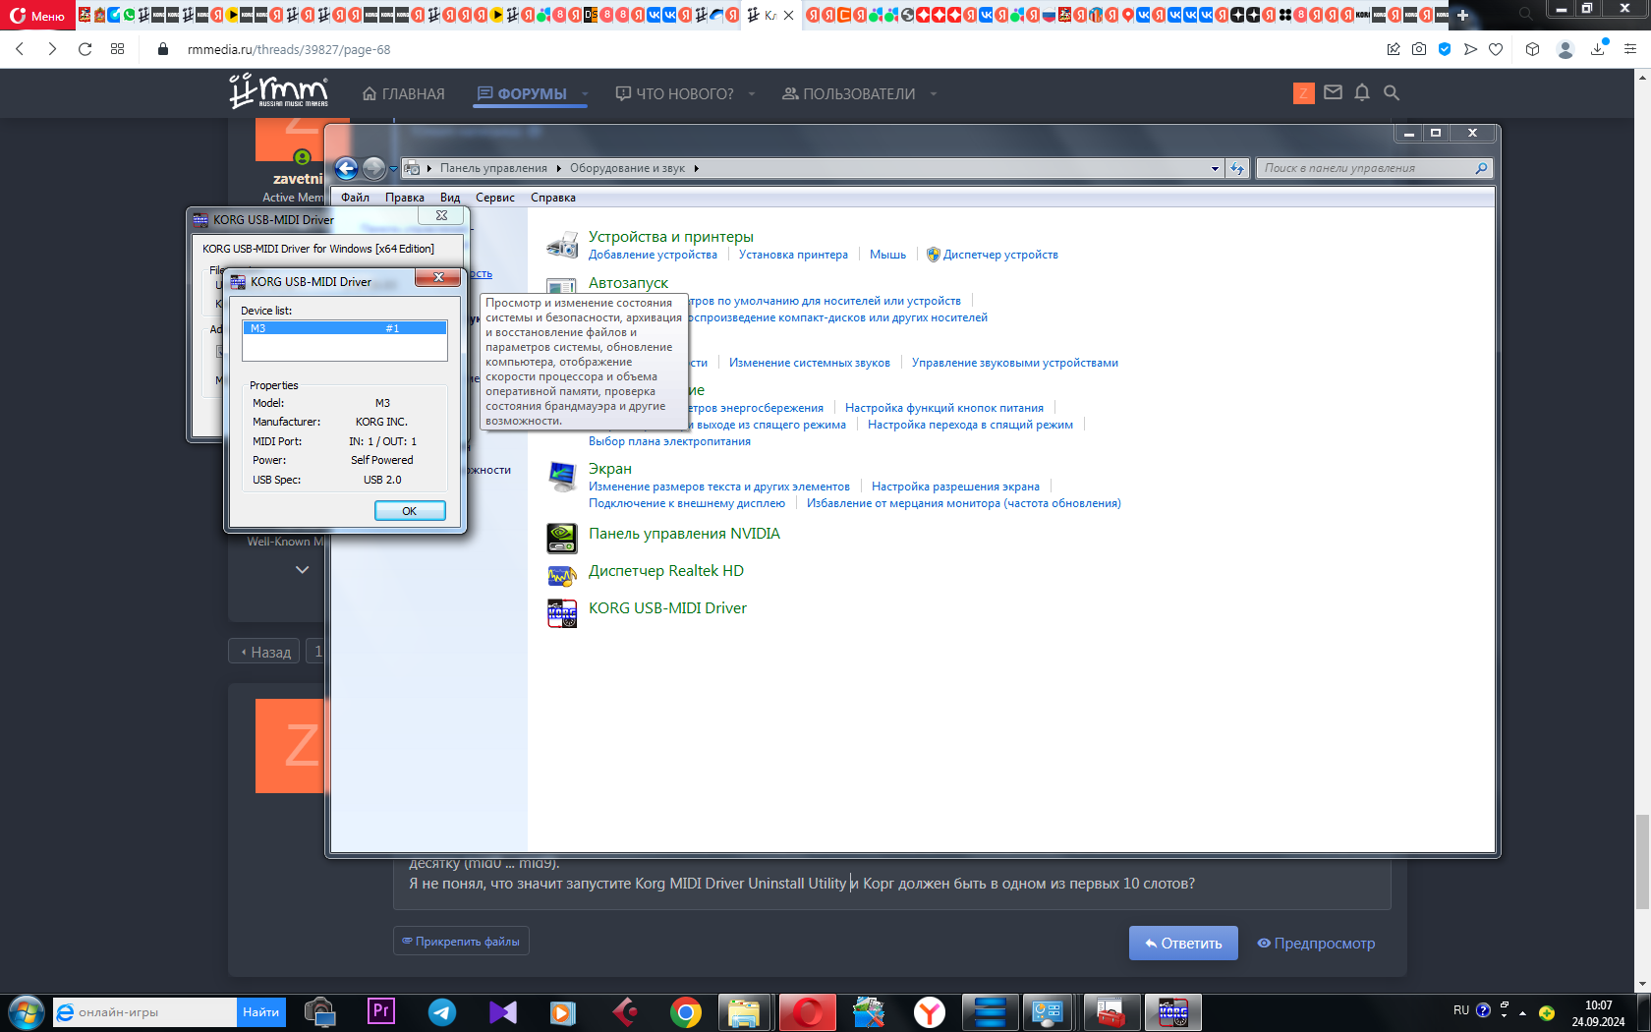The image size is (1651, 1032).
Task: Open recent pages dropdown next to Forward arrow
Action: coord(394,168)
